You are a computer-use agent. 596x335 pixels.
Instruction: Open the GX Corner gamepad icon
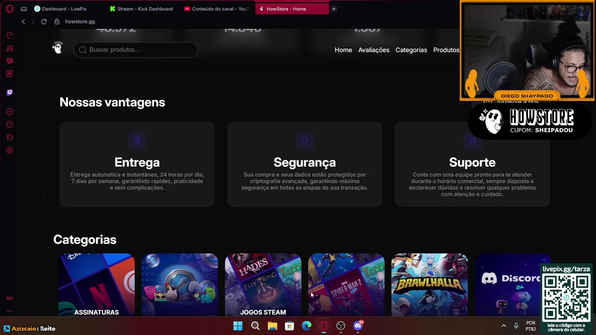24,9
